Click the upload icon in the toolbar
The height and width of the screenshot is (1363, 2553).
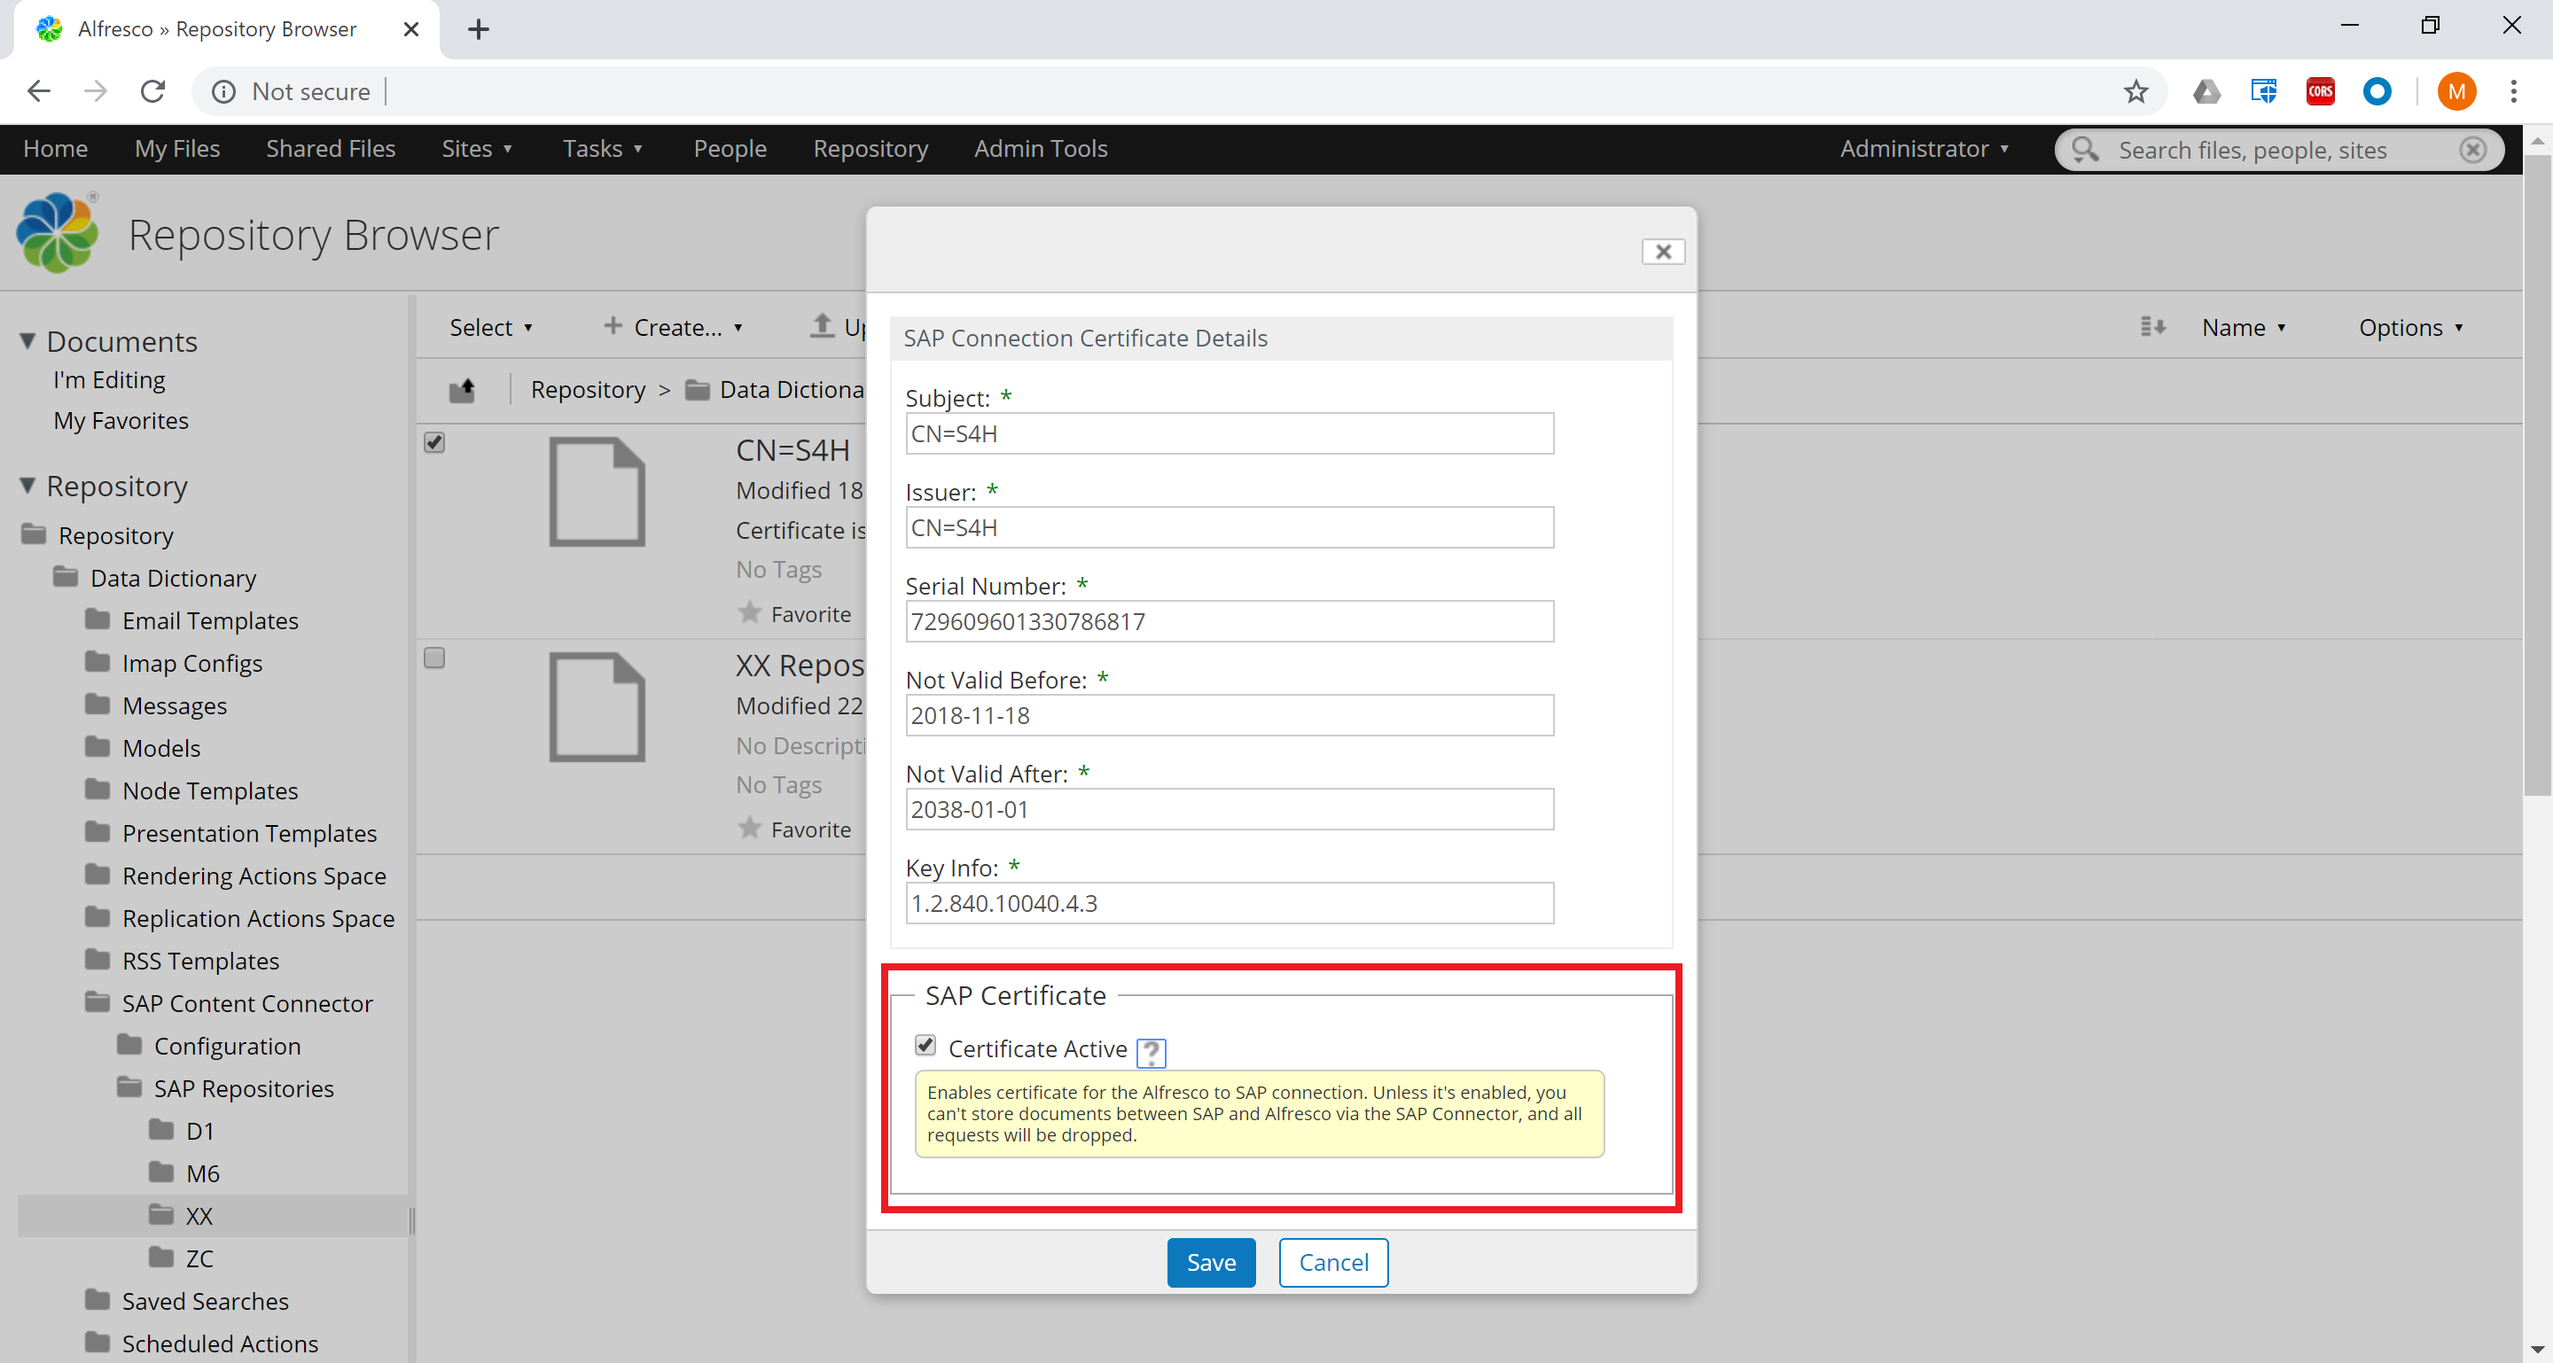823,326
